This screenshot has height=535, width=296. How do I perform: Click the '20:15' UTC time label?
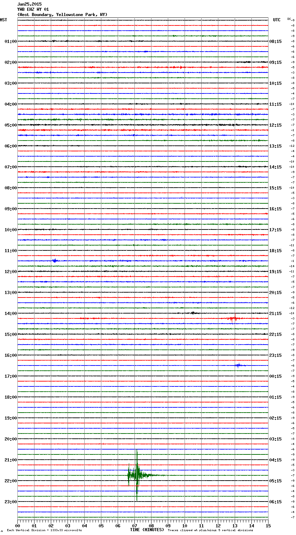275,293
